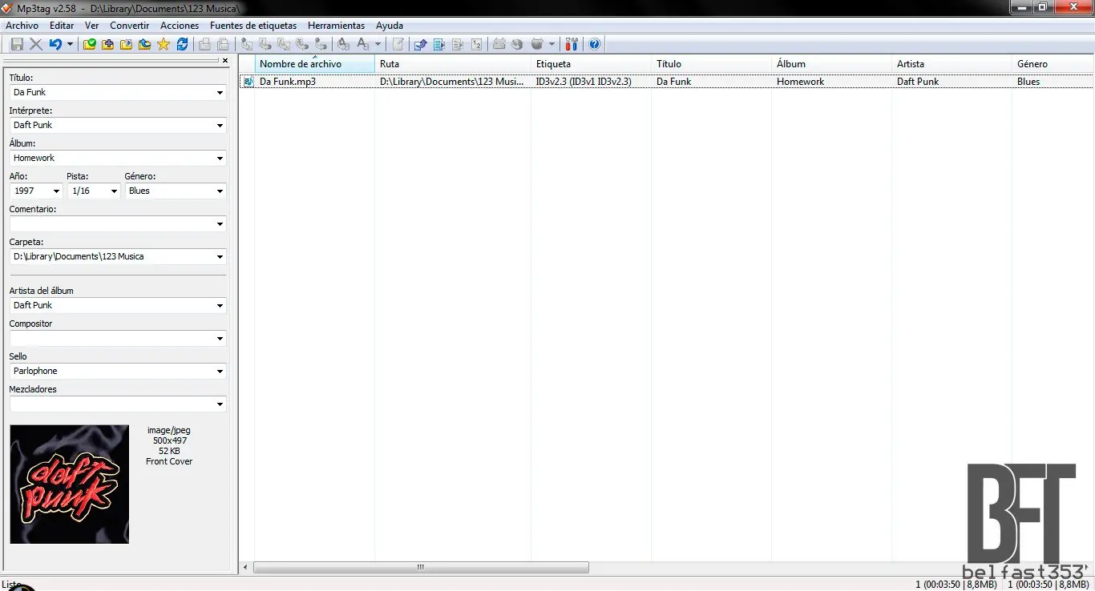This screenshot has height=591, width=1095.
Task: Click the Create playlist from all files icon
Action: [x=438, y=44]
